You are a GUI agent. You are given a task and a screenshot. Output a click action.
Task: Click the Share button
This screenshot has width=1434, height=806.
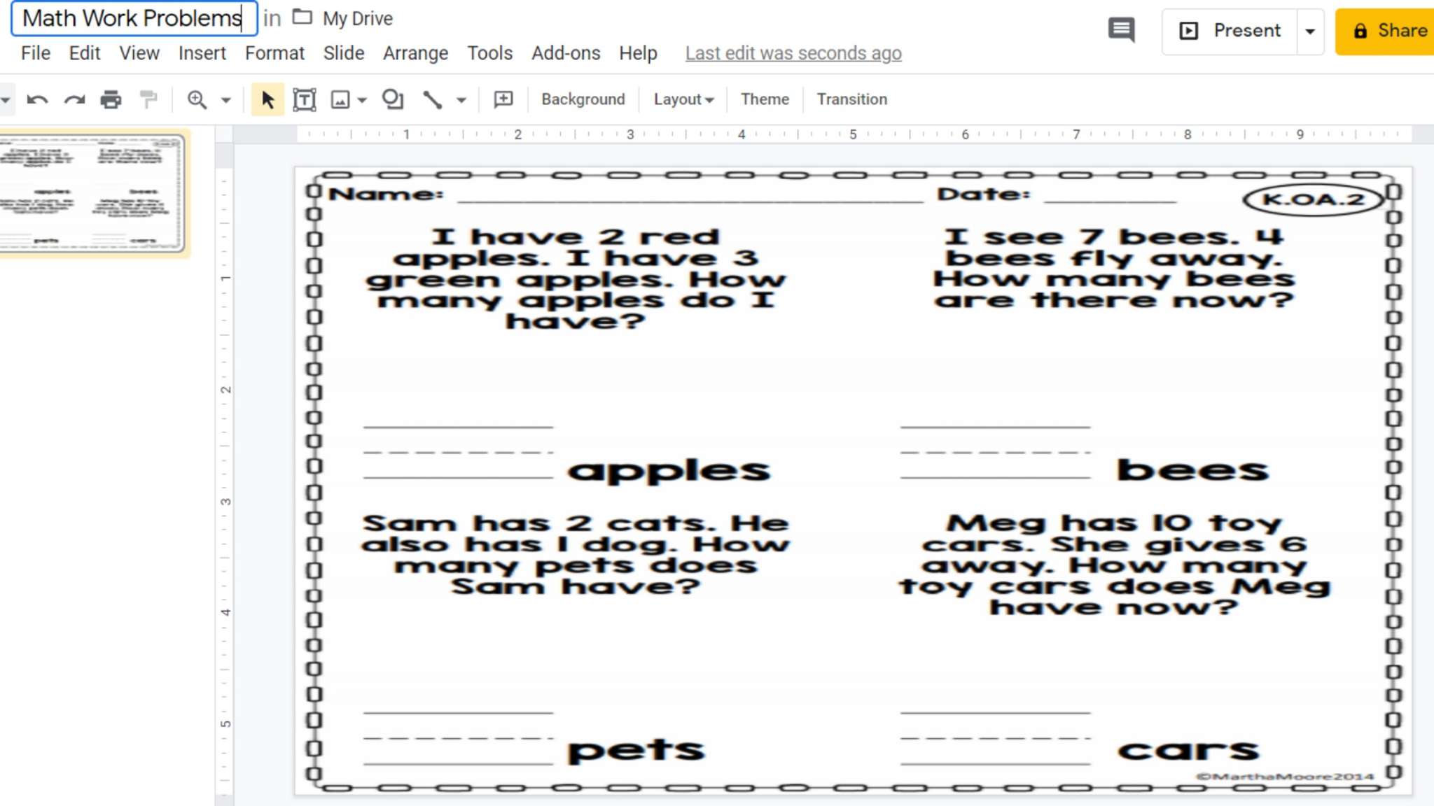1392,29
